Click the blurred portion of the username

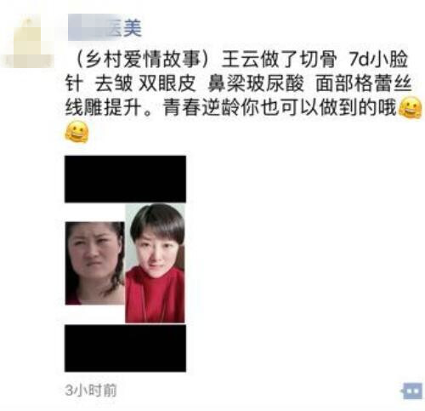click(87, 27)
